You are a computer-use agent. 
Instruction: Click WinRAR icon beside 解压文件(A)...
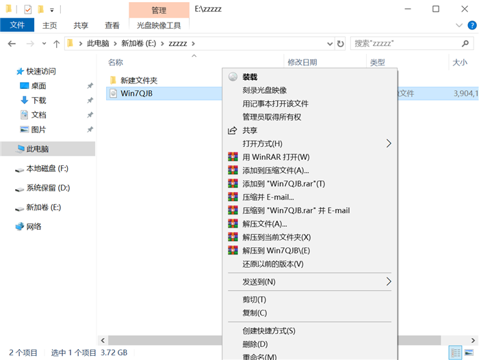pos(233,223)
